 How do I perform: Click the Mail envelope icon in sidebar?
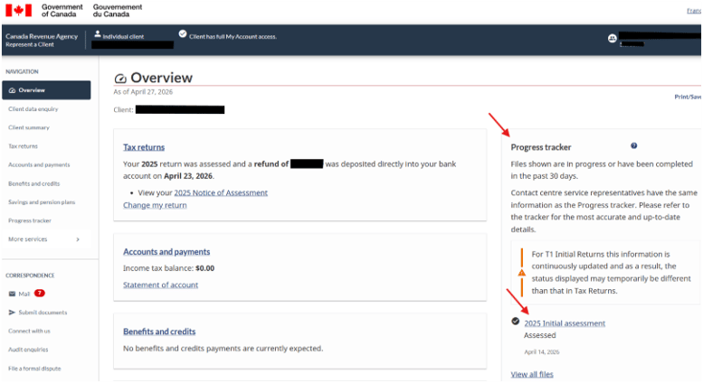coord(12,294)
